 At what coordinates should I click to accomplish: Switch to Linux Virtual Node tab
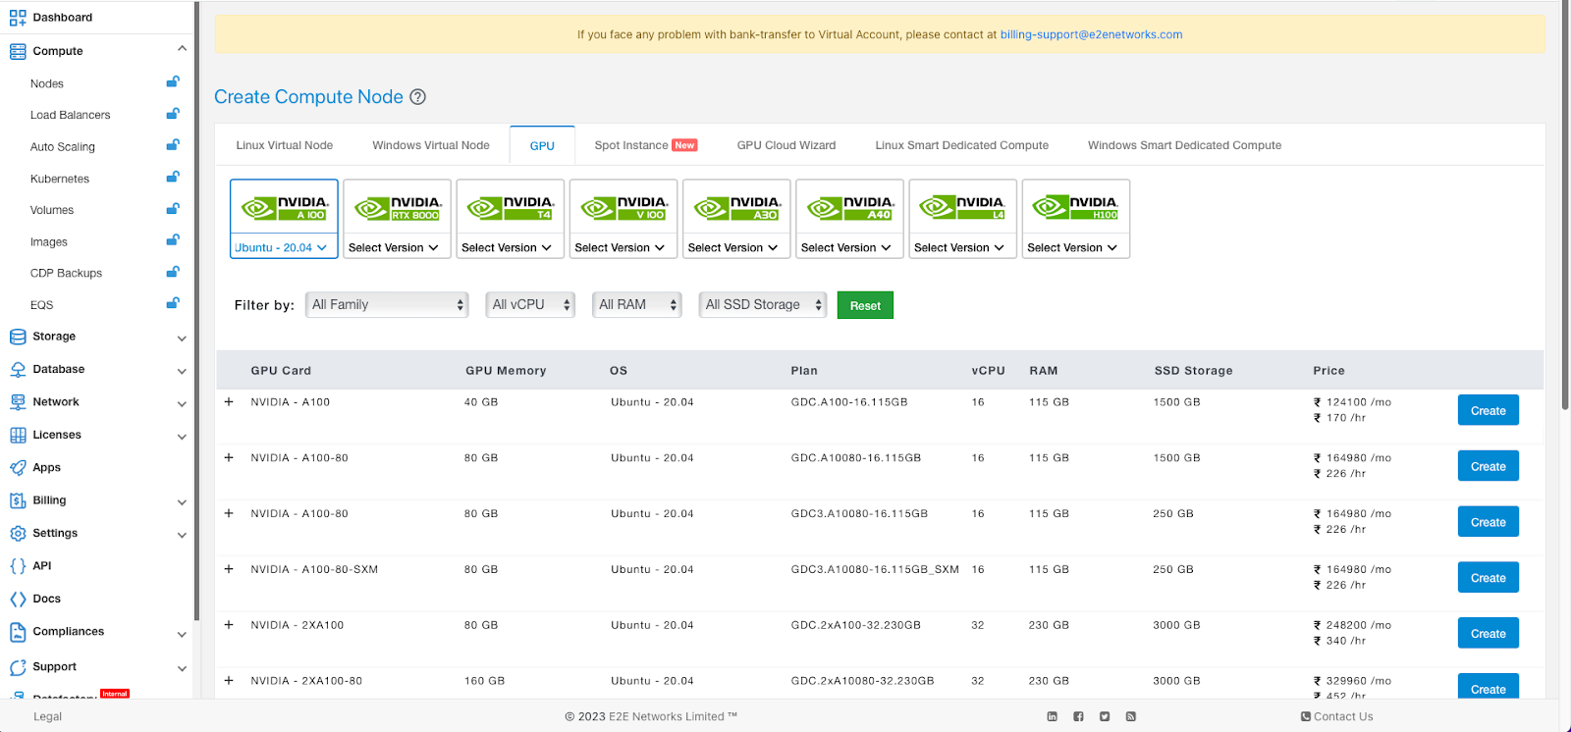[x=285, y=145]
